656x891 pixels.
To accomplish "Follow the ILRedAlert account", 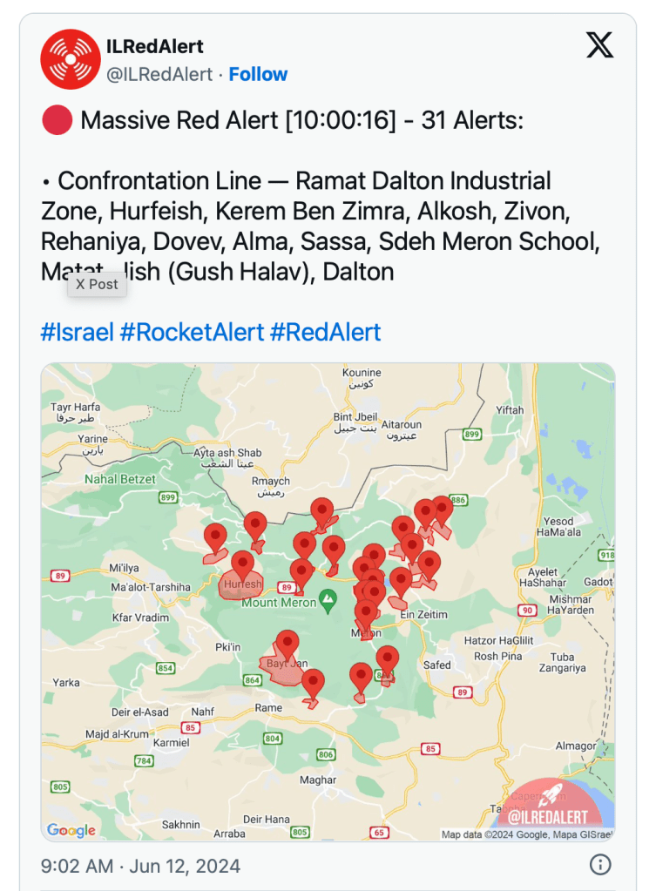I will pos(259,75).
